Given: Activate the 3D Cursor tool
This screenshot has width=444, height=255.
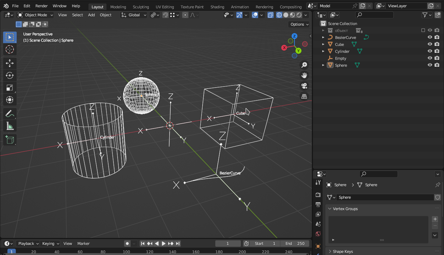Looking at the screenshot, I should pyautogui.click(x=10, y=49).
